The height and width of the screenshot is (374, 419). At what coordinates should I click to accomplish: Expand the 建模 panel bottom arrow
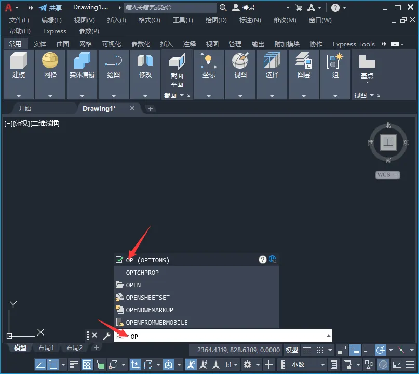tap(19, 96)
